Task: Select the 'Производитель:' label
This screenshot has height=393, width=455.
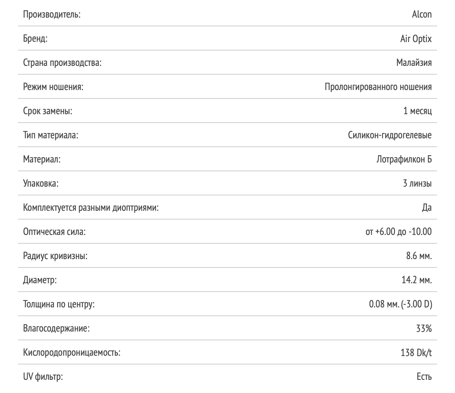Action: click(52, 15)
